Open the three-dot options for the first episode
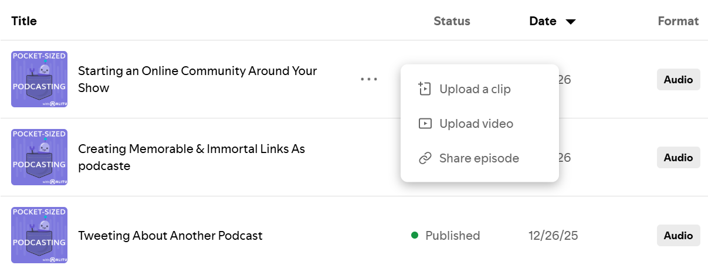This screenshot has width=708, height=265. pyautogui.click(x=369, y=79)
